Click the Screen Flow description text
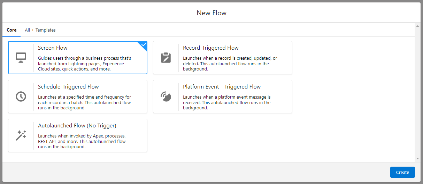 [84, 64]
